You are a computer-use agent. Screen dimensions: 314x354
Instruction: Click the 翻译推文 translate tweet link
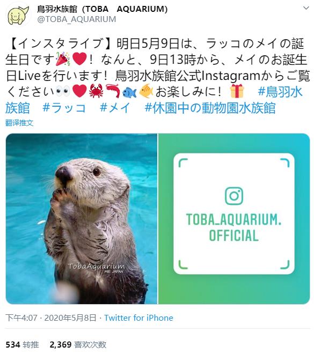point(19,123)
